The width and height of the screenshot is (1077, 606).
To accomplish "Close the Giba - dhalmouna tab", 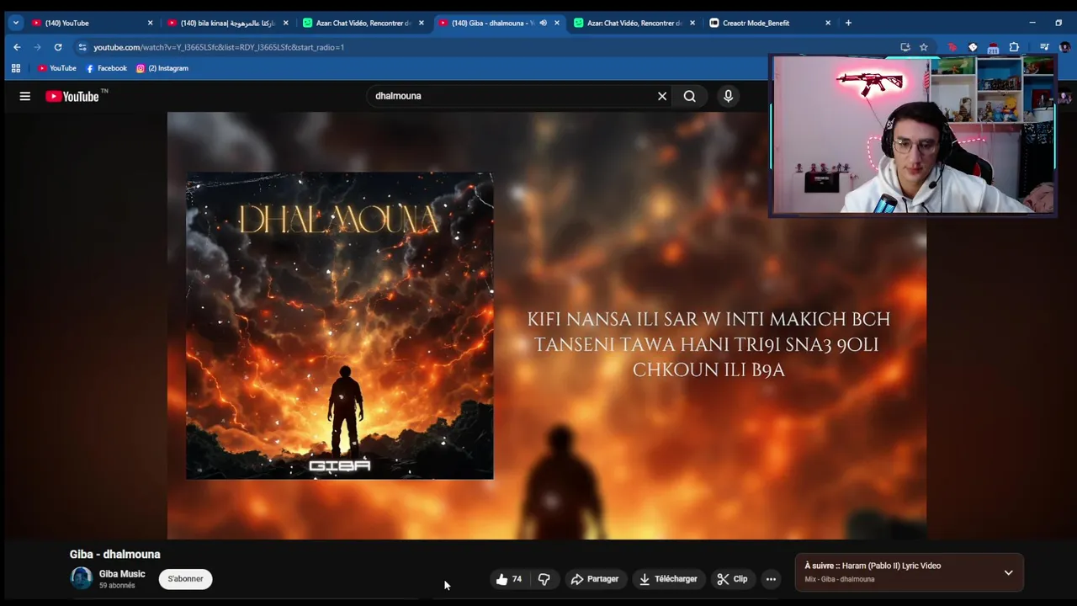I will (x=556, y=23).
